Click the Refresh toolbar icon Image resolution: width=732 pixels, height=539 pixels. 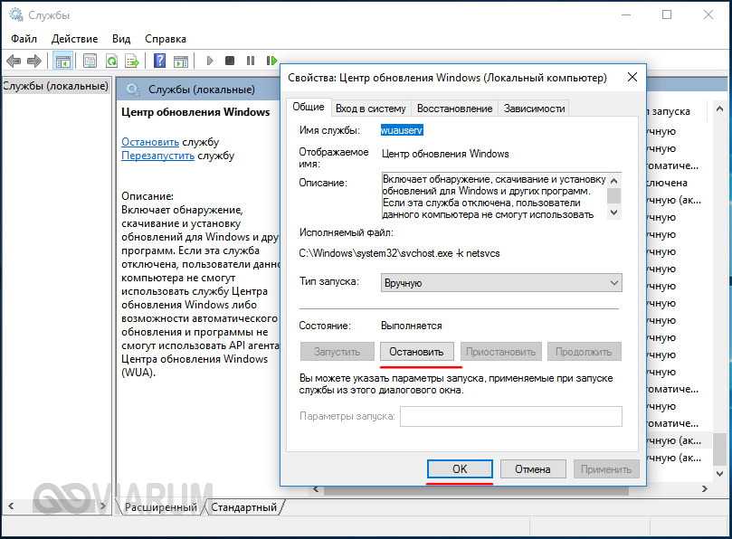(111, 61)
